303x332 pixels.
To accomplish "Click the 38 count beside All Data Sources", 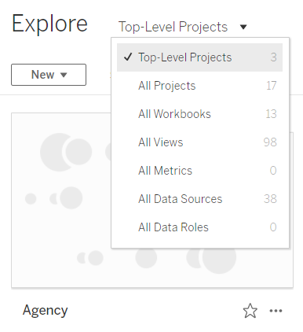I will (270, 199).
